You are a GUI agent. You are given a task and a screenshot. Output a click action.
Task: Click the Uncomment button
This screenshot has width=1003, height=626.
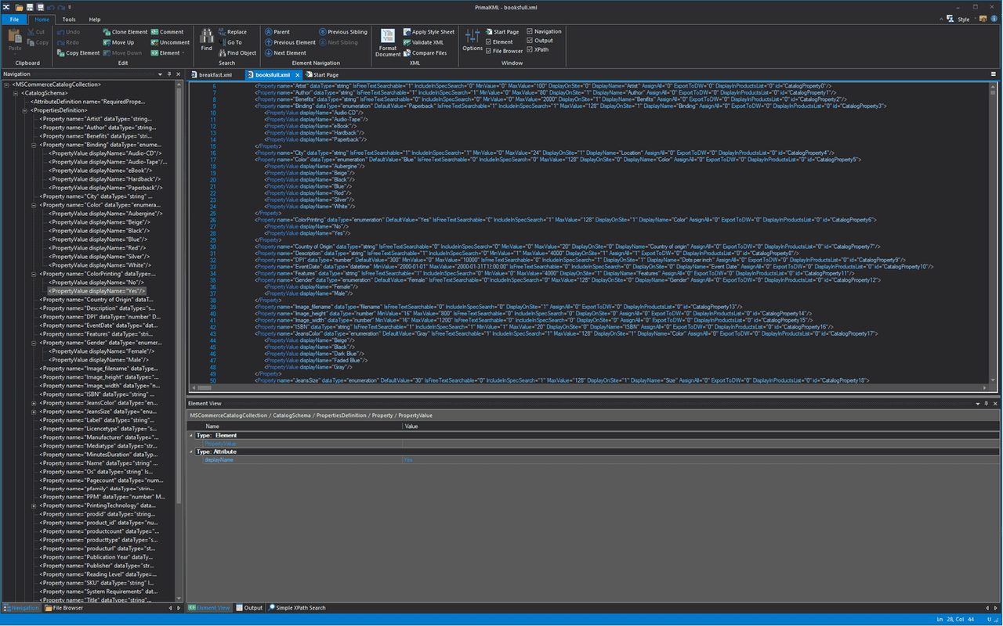click(x=170, y=42)
